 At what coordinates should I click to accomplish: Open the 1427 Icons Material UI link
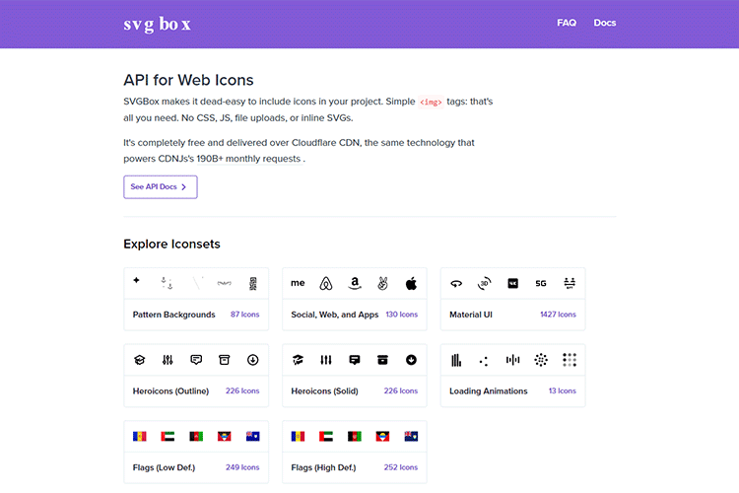(558, 315)
